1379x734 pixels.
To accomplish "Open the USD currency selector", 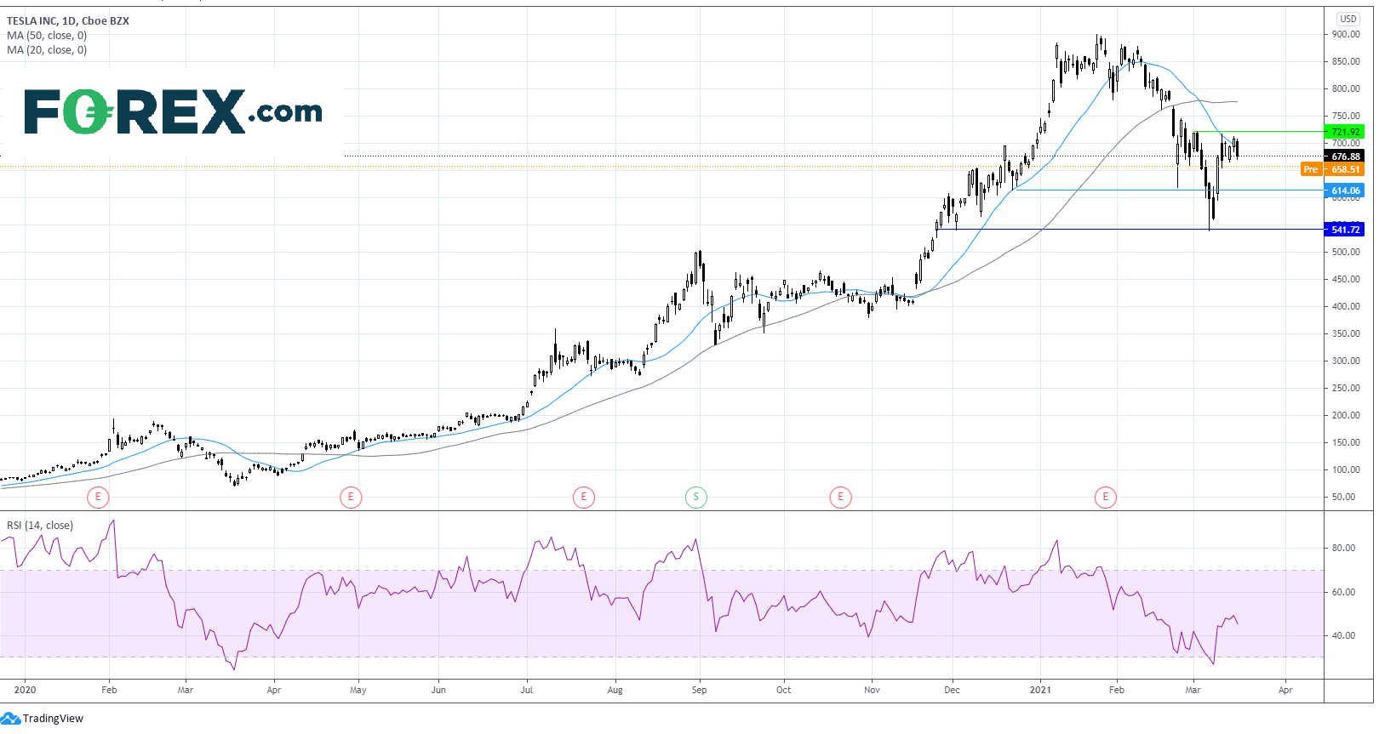I will 1348,19.
